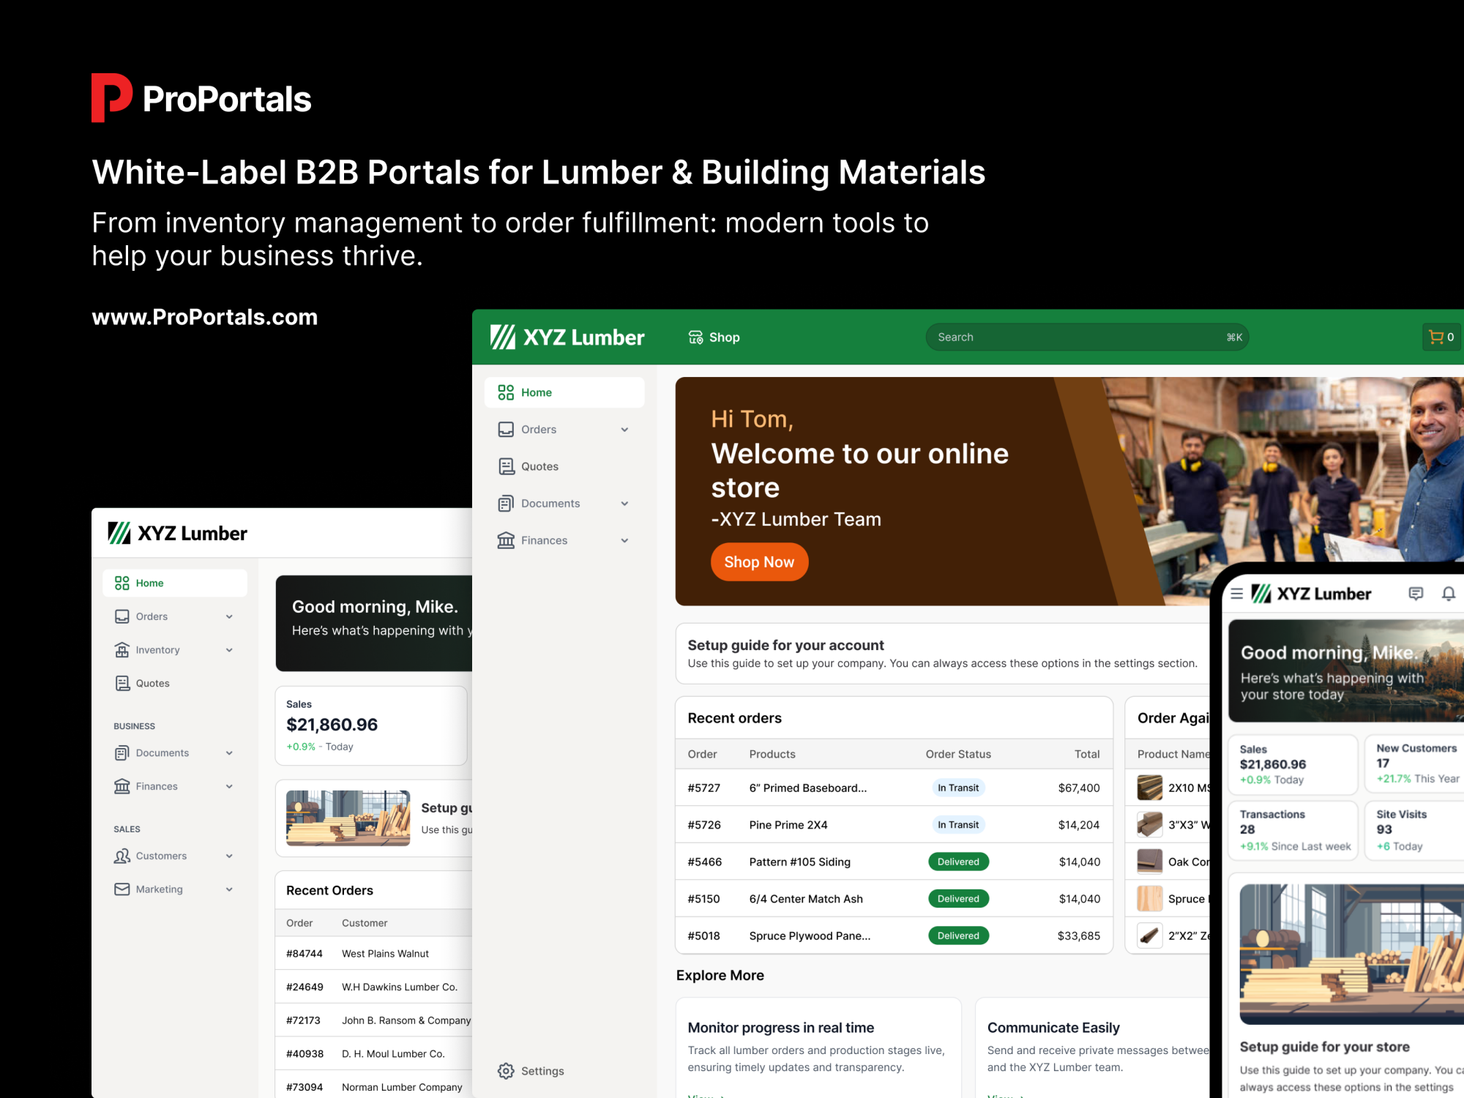Click the Orders icon in admin dashboard sidebar
Image resolution: width=1464 pixels, height=1098 pixels.
pos(122,616)
